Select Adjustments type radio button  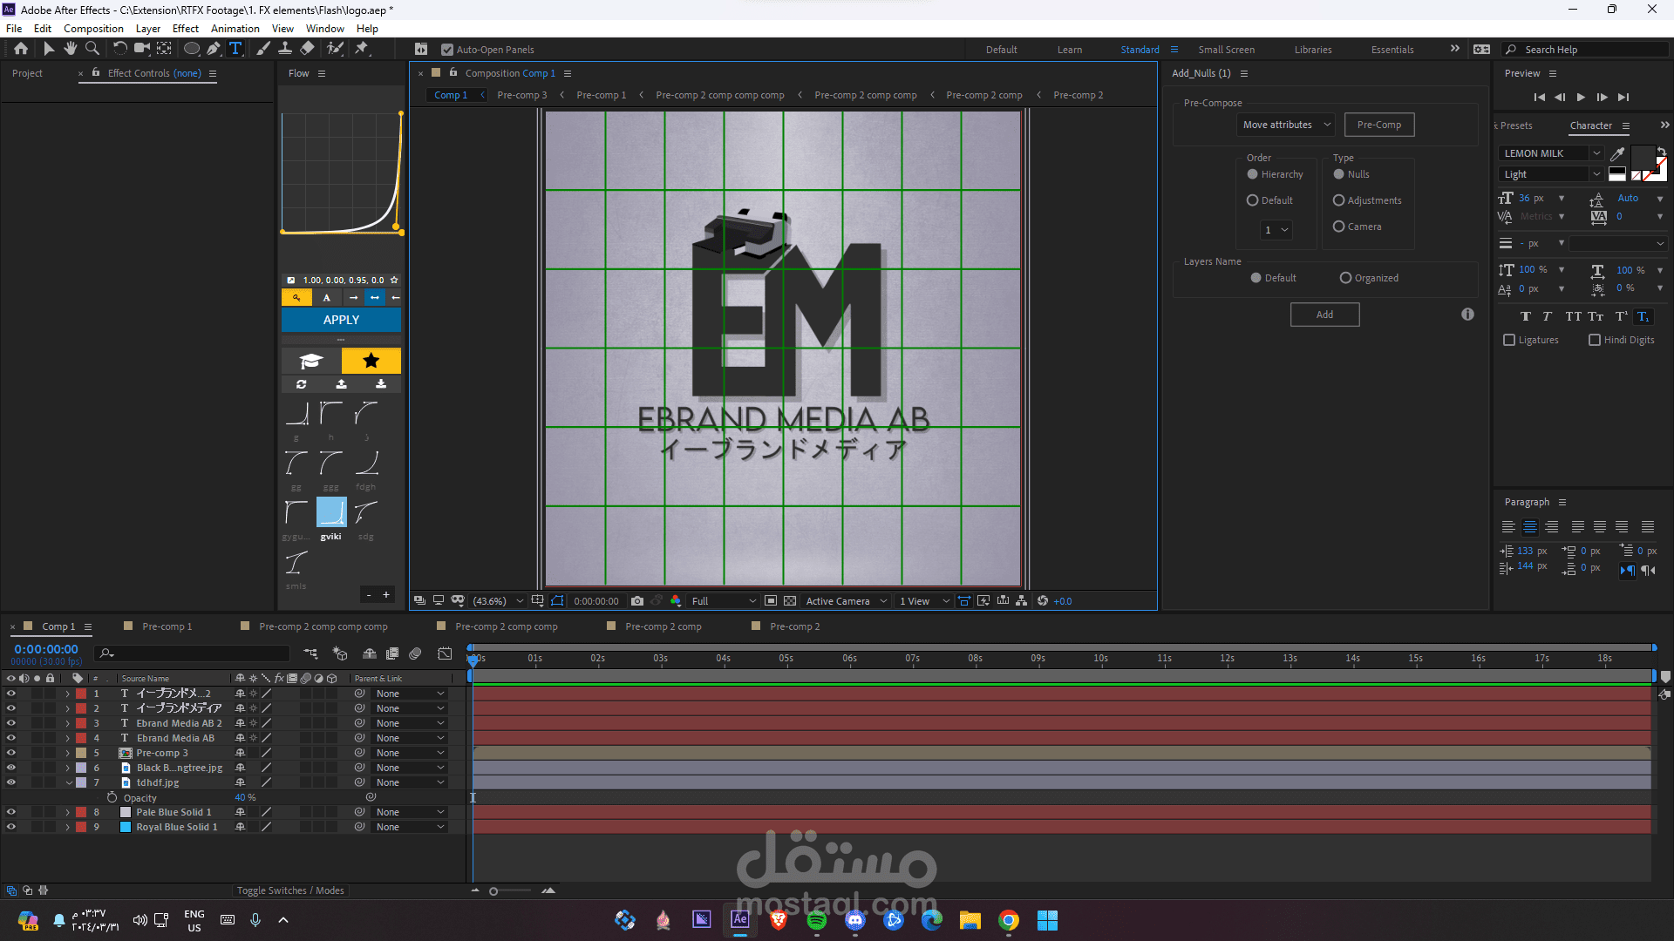[1339, 200]
